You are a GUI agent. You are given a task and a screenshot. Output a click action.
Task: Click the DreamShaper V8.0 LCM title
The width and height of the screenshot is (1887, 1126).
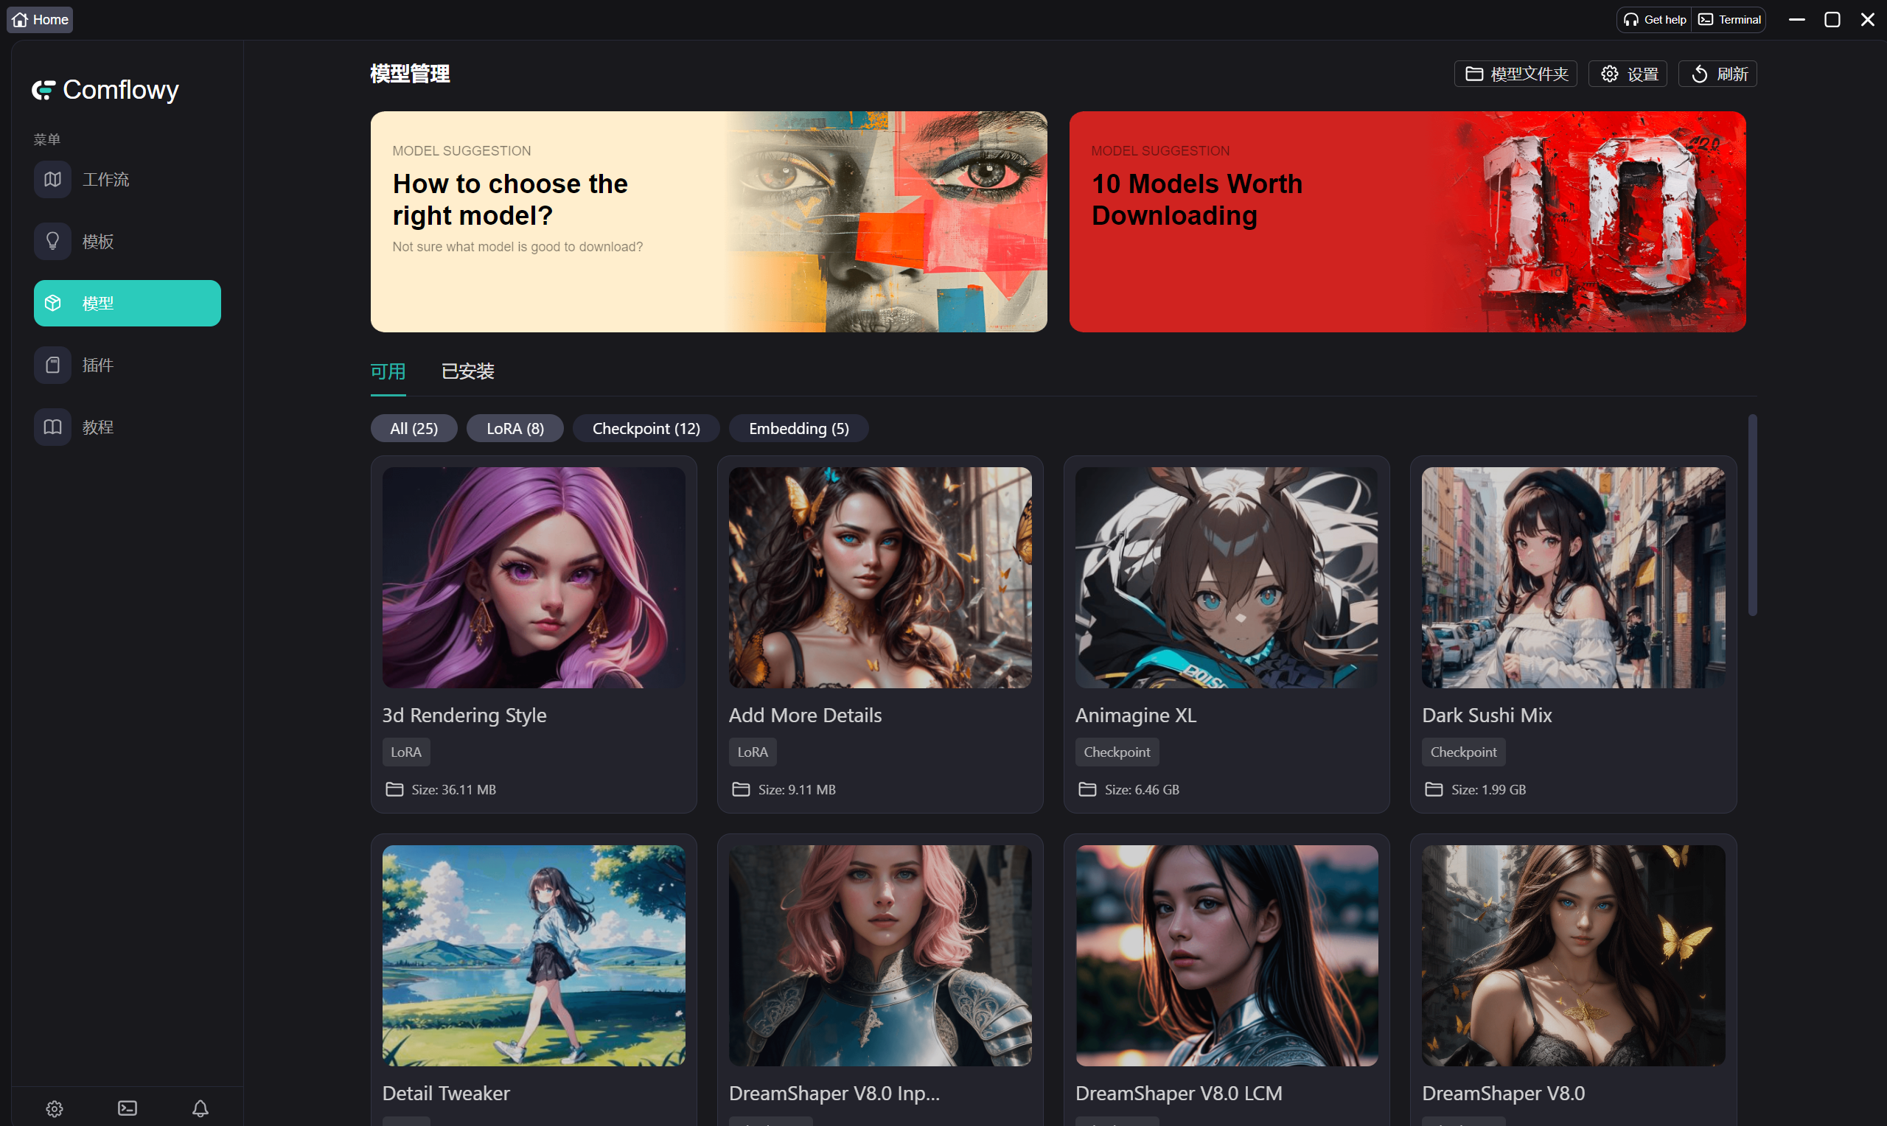(1179, 1093)
